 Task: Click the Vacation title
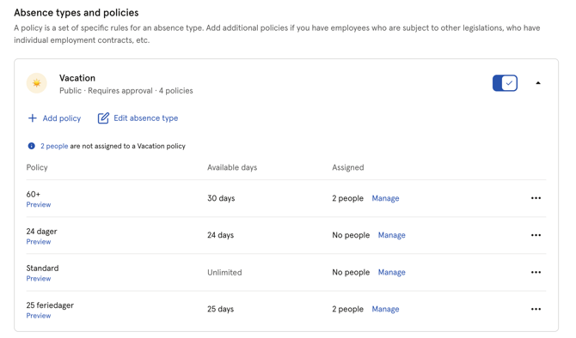pyautogui.click(x=77, y=78)
